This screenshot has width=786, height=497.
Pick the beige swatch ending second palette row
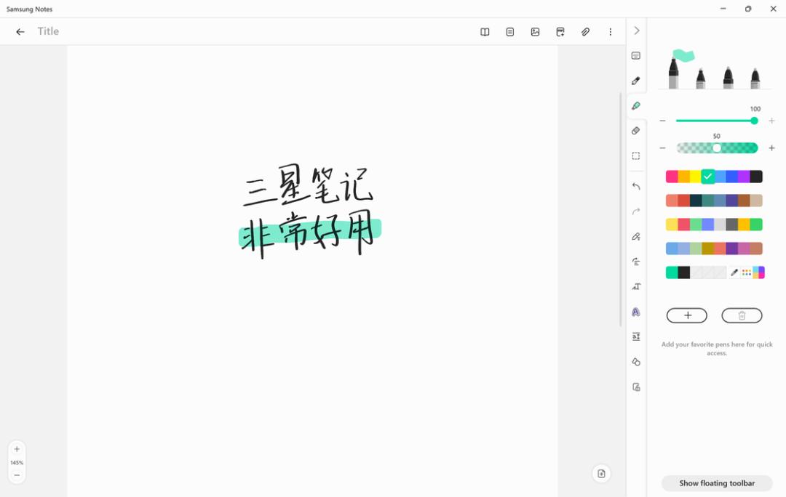(x=756, y=201)
